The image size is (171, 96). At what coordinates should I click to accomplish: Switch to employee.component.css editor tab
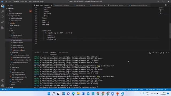pyautogui.click(x=139, y=5)
